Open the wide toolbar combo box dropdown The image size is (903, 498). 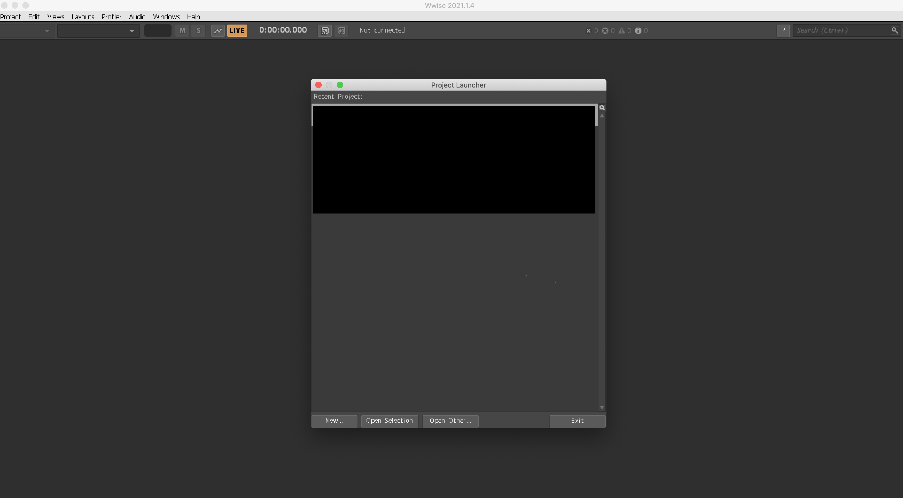(x=132, y=31)
